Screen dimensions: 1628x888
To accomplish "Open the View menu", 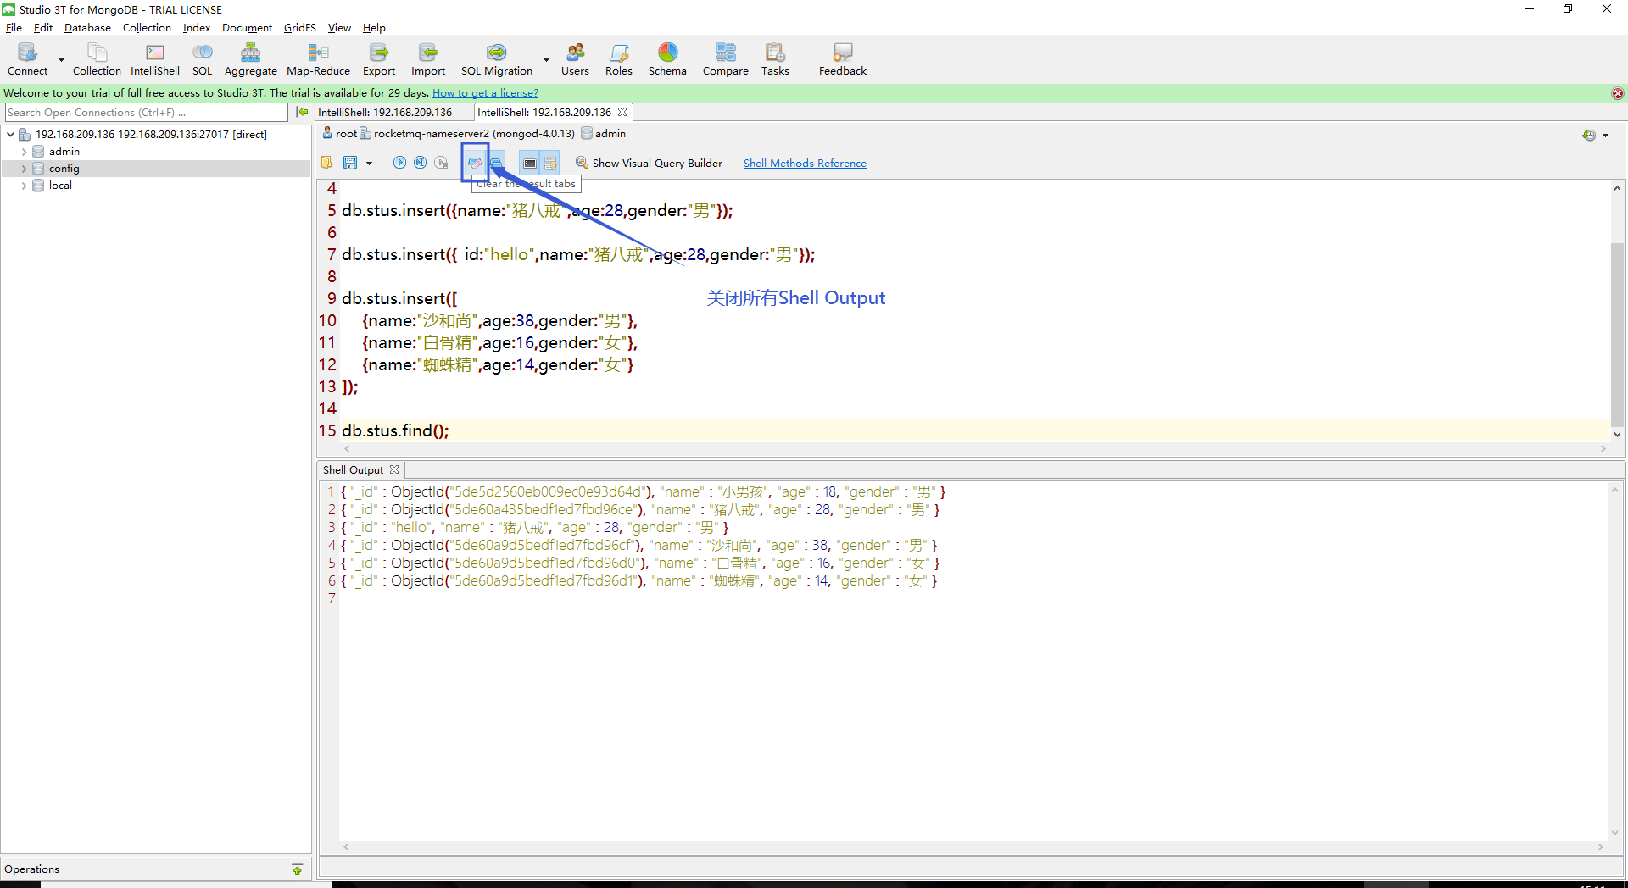I will (x=339, y=28).
